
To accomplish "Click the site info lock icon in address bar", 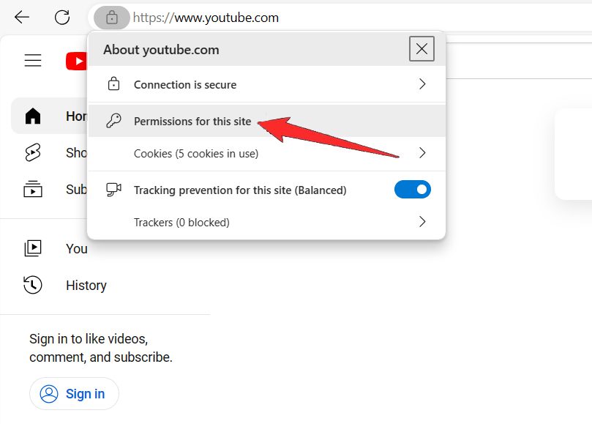I will tap(111, 17).
